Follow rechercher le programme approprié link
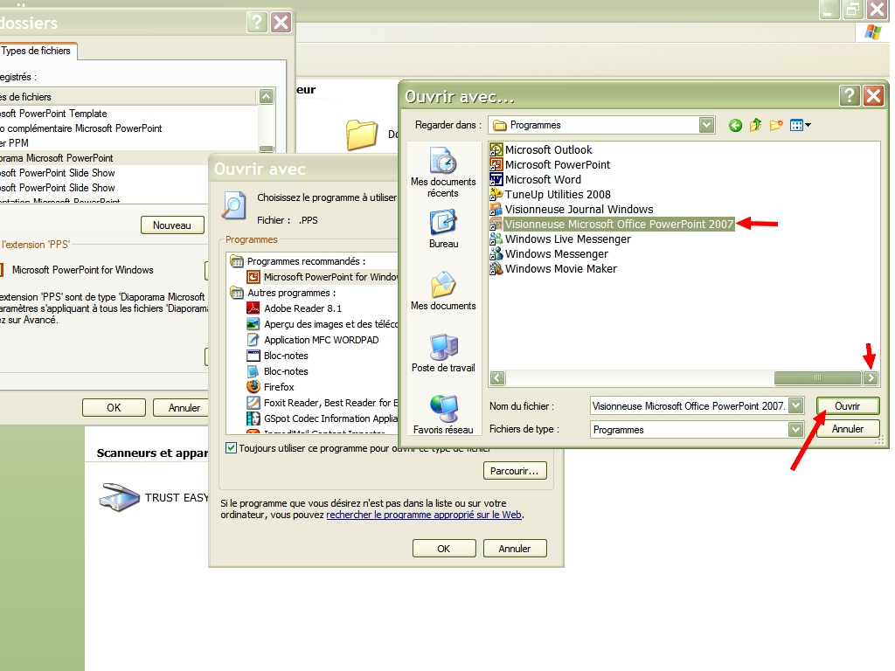Screen dimensions: 895x671 (424, 515)
